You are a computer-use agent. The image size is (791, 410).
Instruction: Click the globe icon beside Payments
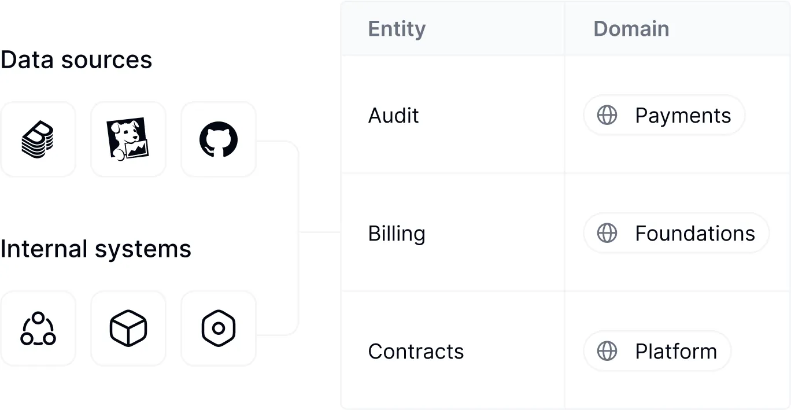[x=607, y=116]
